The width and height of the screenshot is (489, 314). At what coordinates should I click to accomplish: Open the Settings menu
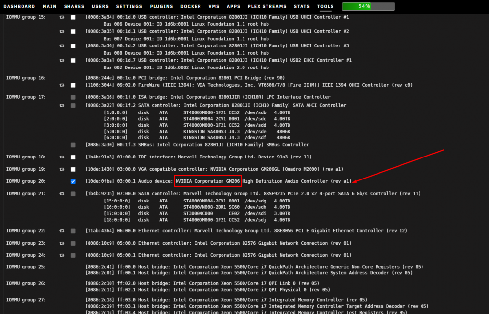click(x=129, y=6)
